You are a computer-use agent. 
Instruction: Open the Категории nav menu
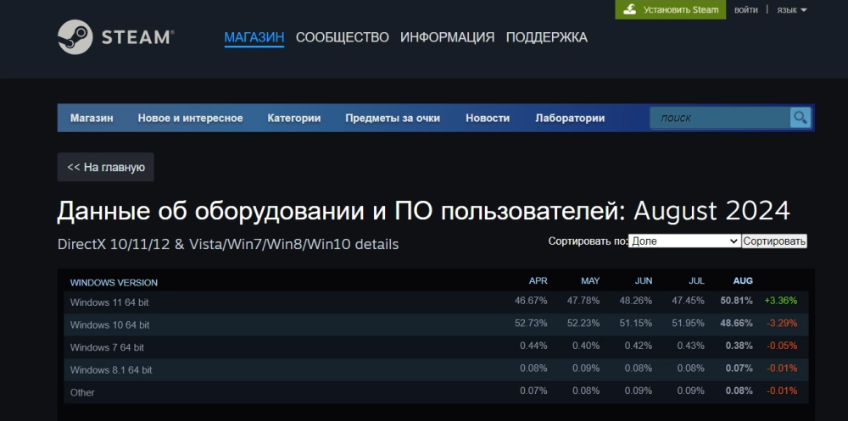click(293, 119)
